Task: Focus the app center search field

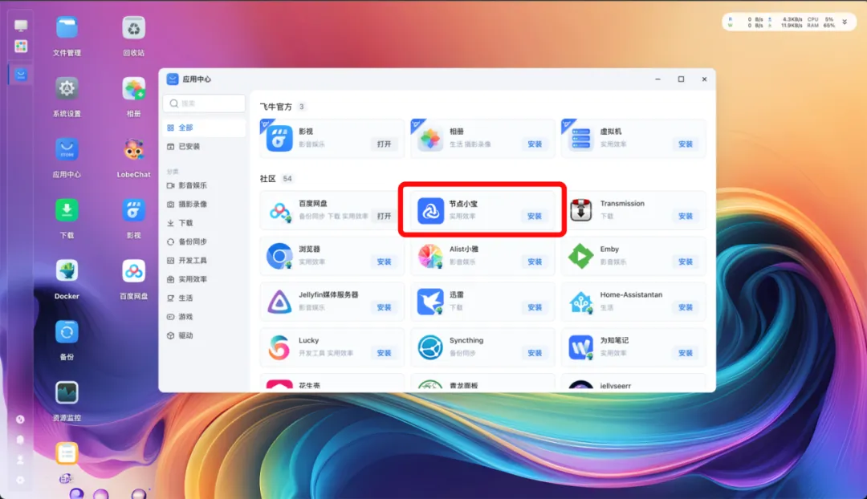Action: (x=205, y=103)
